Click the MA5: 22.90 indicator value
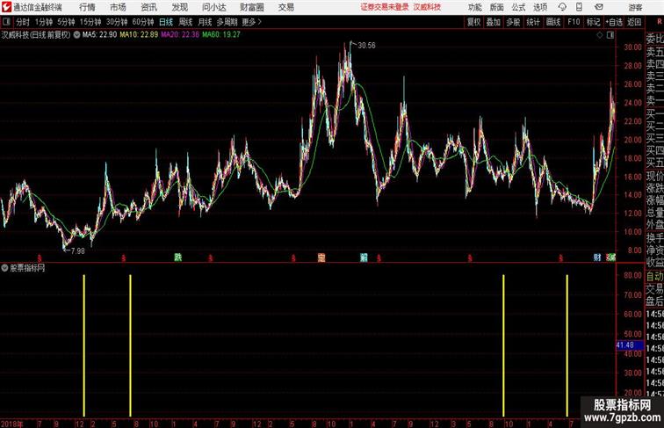Screen dimensions: 664x428 (x=99, y=35)
